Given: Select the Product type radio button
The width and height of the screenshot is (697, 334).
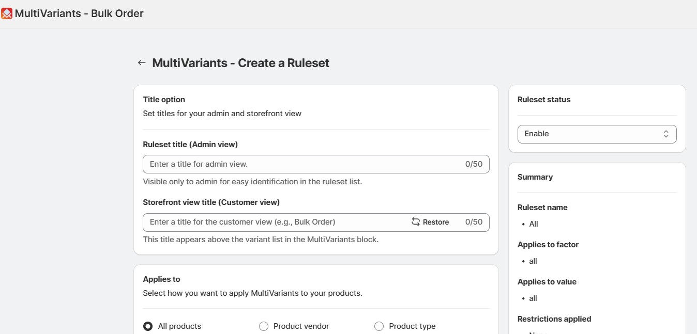Looking at the screenshot, I should [x=379, y=326].
